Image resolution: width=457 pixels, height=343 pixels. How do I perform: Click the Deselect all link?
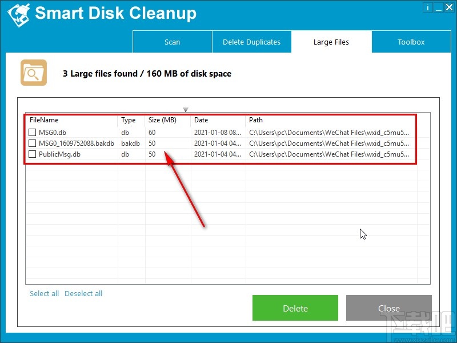[x=83, y=293]
